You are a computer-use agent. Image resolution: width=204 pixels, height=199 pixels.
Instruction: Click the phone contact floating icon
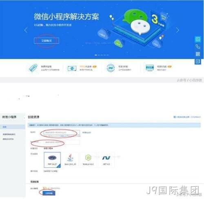point(198,47)
